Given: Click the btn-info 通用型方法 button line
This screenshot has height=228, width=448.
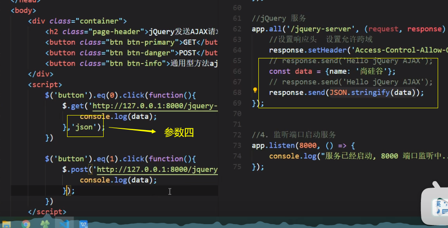Looking at the screenshot, I should (x=132, y=64).
